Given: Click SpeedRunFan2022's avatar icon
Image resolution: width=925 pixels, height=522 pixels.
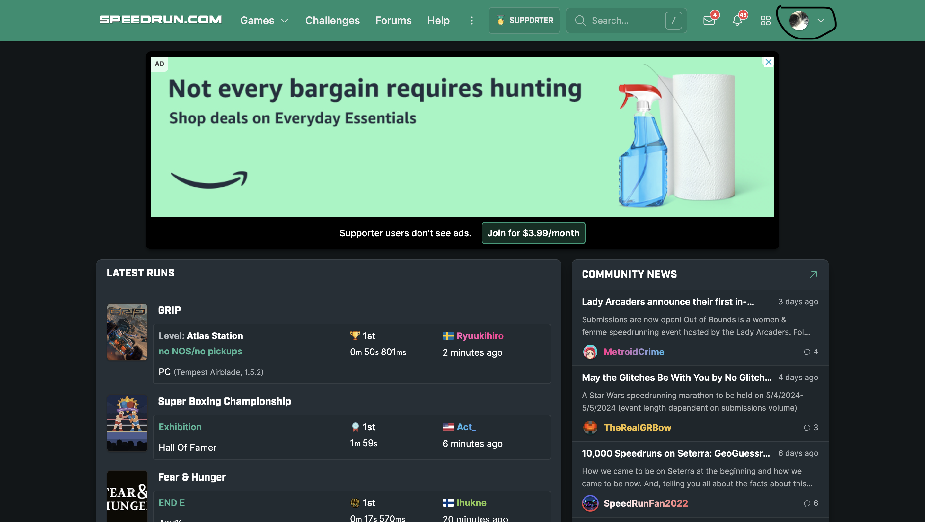Looking at the screenshot, I should click(590, 503).
